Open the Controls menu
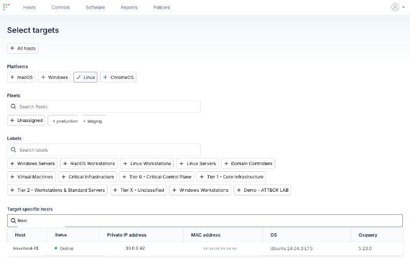The image size is (410, 263). point(60,7)
